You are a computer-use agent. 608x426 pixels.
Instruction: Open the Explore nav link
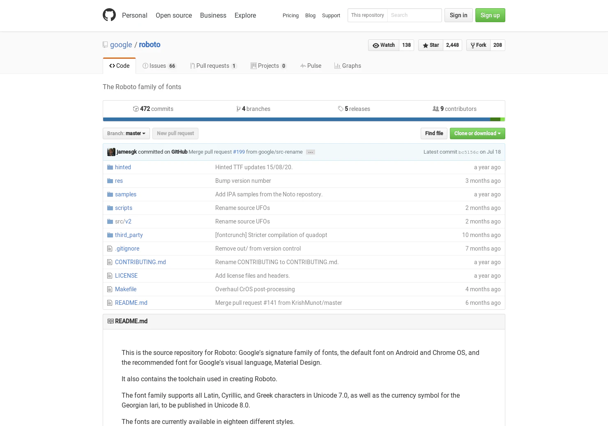click(245, 15)
